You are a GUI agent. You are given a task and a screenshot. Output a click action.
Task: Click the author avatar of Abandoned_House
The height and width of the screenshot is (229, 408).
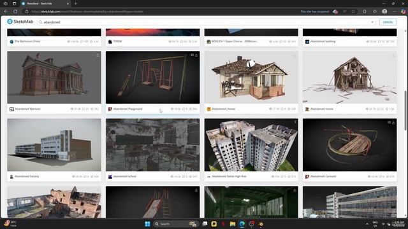[x=208, y=109]
